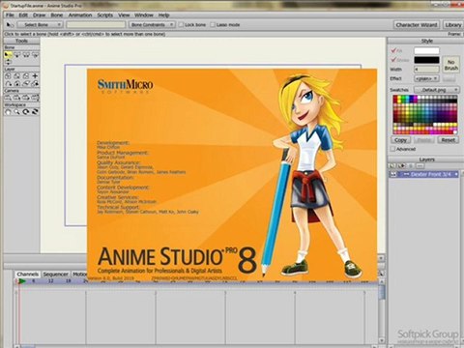Open the Animation menu
This screenshot has height=348, width=464.
point(80,15)
